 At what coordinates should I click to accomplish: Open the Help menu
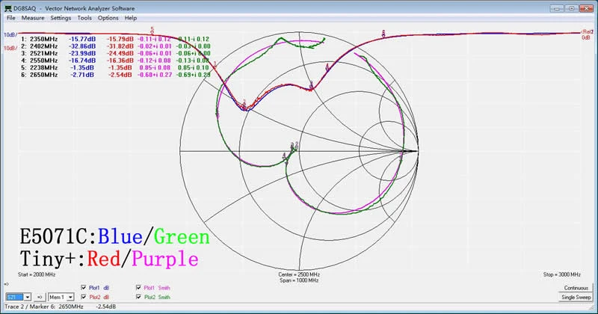pyautogui.click(x=130, y=18)
